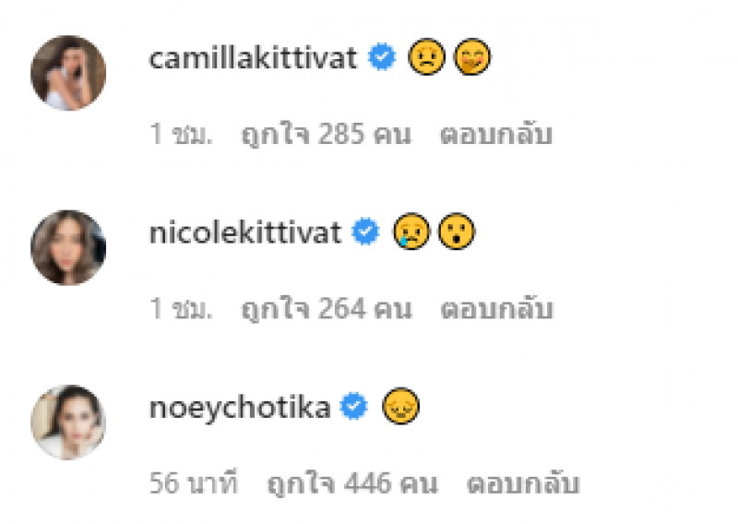Click the surprised emoji in nicolekittivat's comment
The width and height of the screenshot is (738, 524).
click(x=457, y=232)
